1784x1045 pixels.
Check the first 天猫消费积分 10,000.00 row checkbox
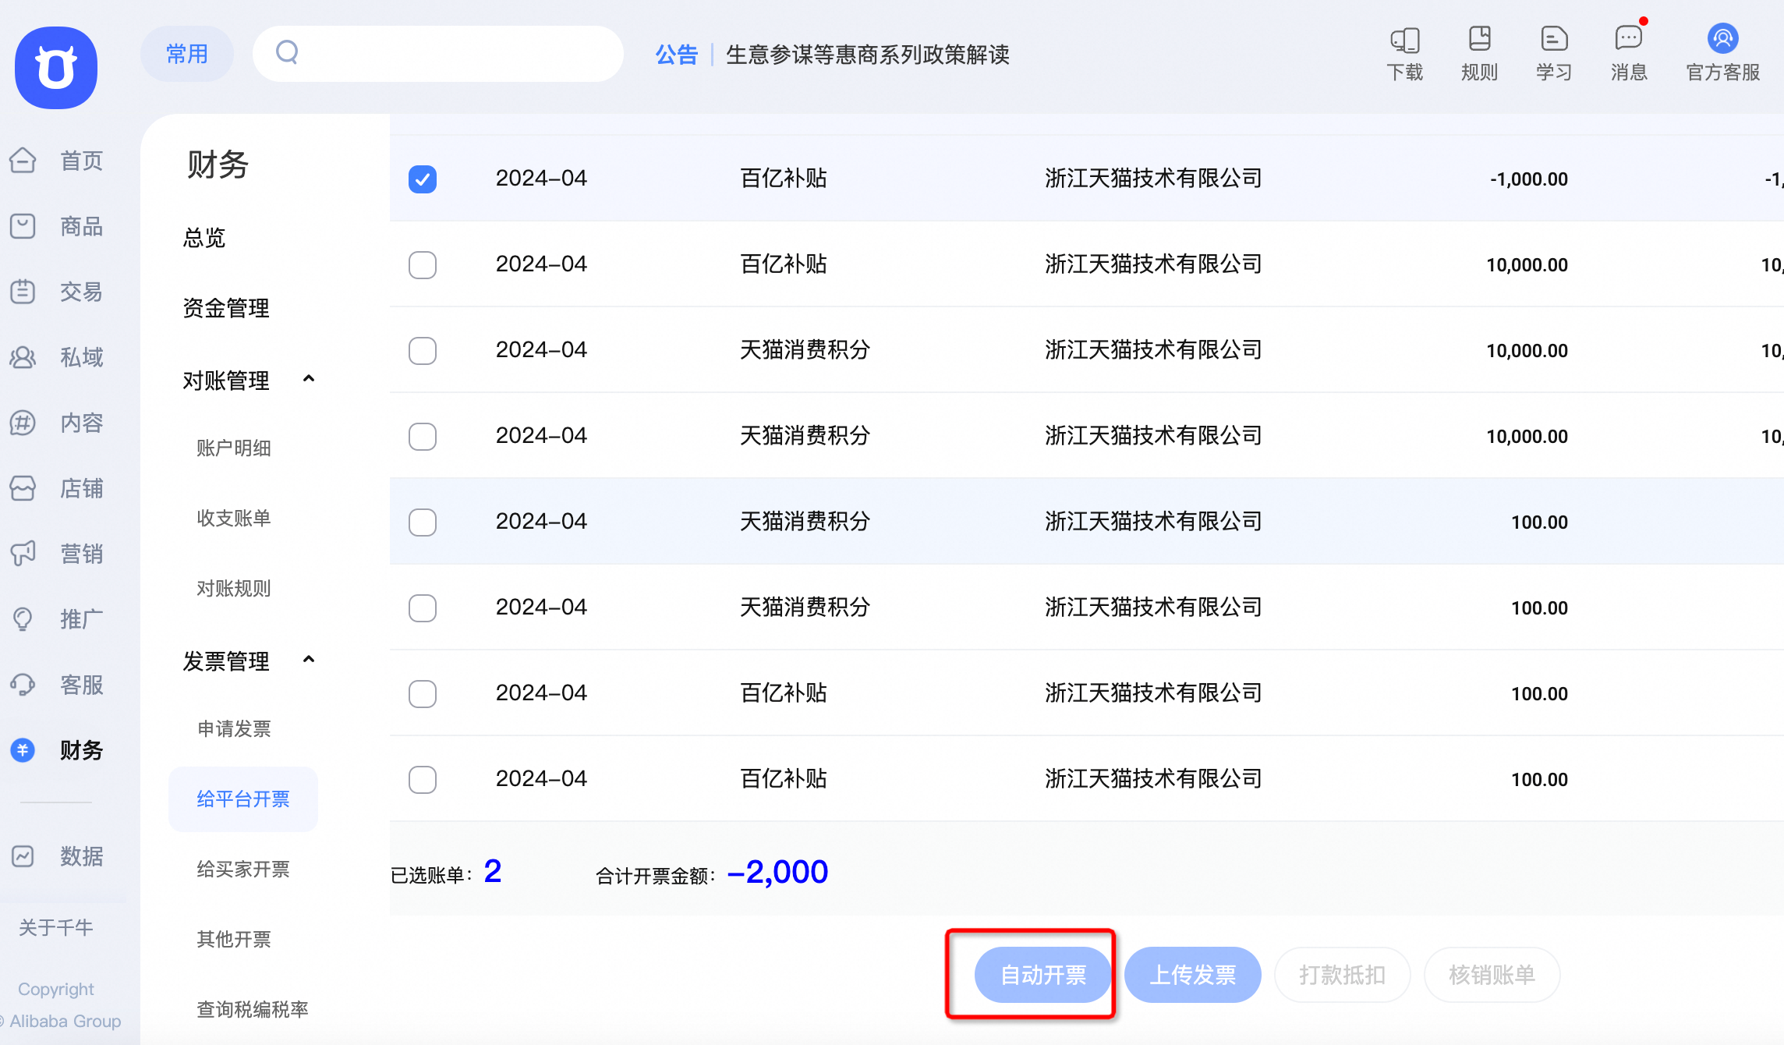click(423, 351)
